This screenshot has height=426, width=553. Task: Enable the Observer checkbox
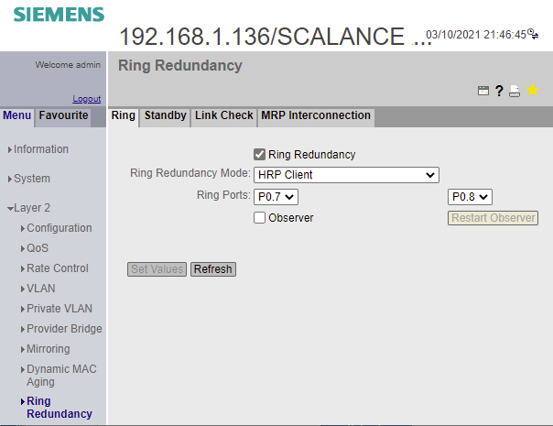point(260,218)
